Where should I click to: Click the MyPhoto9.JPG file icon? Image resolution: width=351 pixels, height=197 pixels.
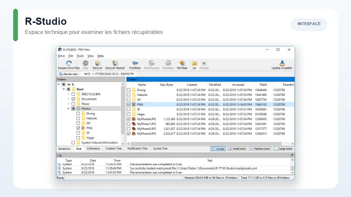pos(134,134)
